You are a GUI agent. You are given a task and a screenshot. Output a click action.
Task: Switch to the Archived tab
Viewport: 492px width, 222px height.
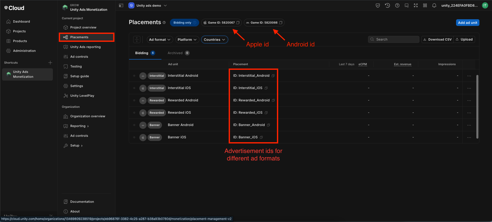click(179, 53)
